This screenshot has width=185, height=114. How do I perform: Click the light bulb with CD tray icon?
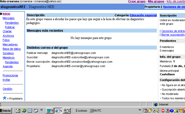coord(176,111)
